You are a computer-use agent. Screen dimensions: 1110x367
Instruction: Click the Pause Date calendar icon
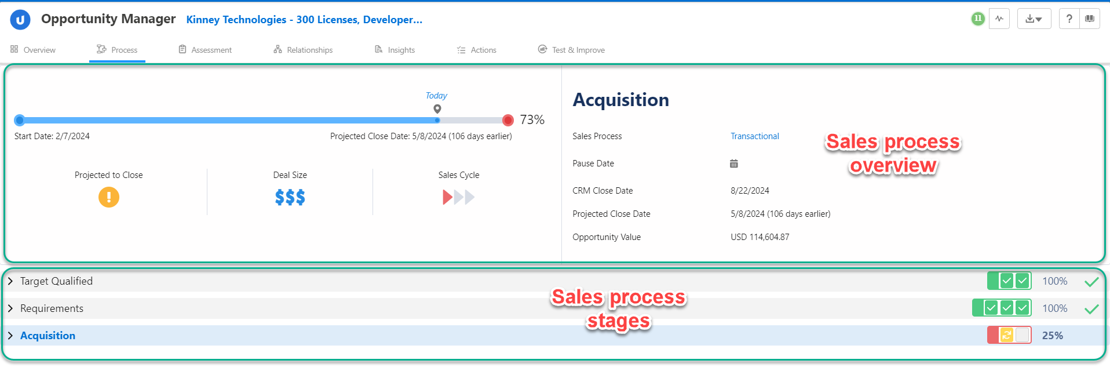tap(734, 163)
